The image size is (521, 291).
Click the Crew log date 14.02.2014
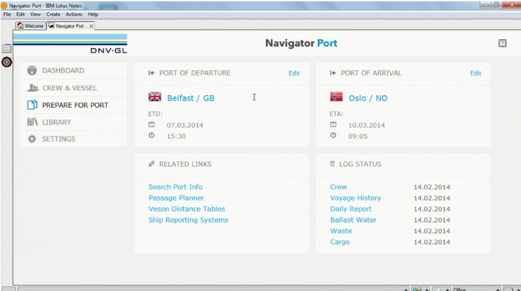coord(432,187)
